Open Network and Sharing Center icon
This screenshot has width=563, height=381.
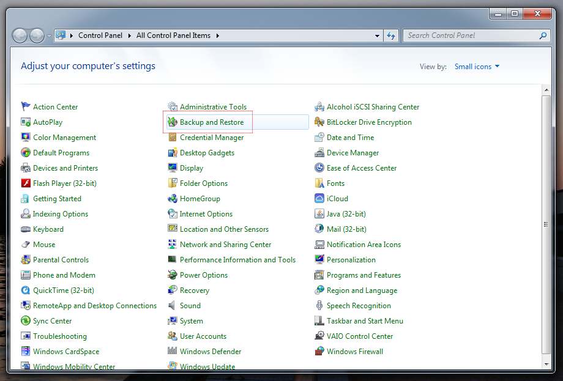pos(173,244)
